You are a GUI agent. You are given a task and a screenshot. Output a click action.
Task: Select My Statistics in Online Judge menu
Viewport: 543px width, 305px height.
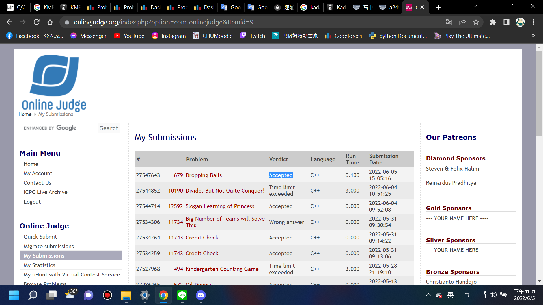pos(40,265)
